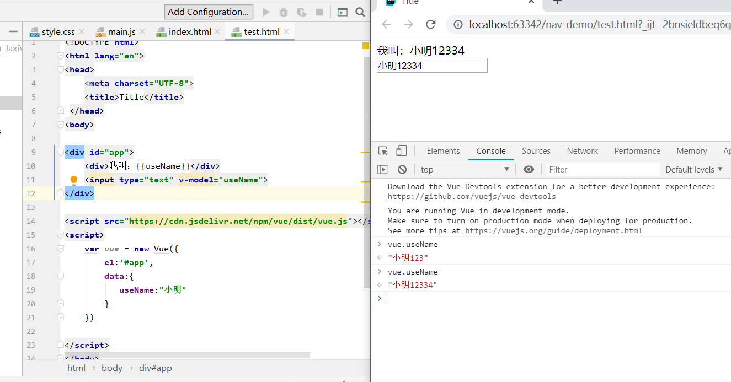Viewport: 731px width, 382px height.
Task: Open the vuejs.org deployment guide link
Action: tap(553, 231)
